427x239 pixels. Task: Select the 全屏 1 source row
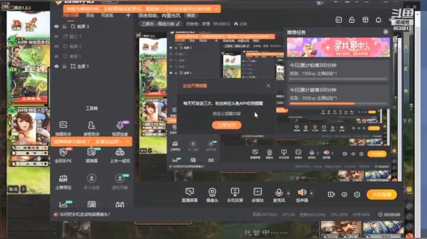click(91, 66)
